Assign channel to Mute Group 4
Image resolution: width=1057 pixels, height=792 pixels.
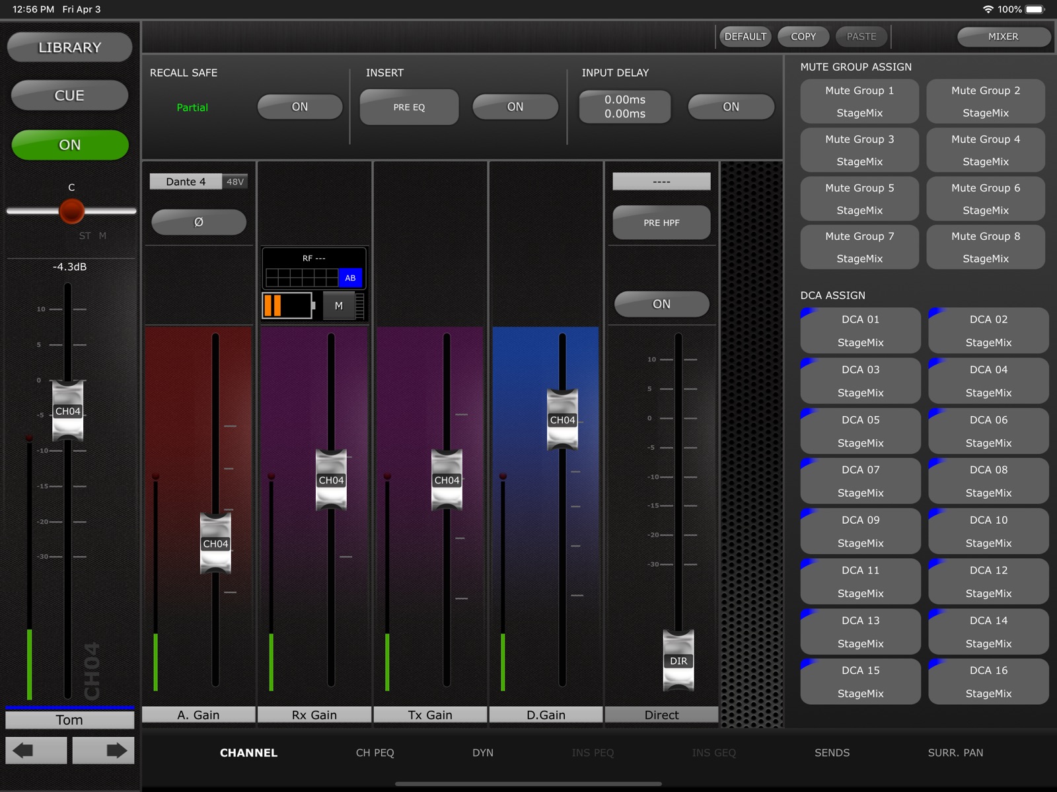coord(986,150)
